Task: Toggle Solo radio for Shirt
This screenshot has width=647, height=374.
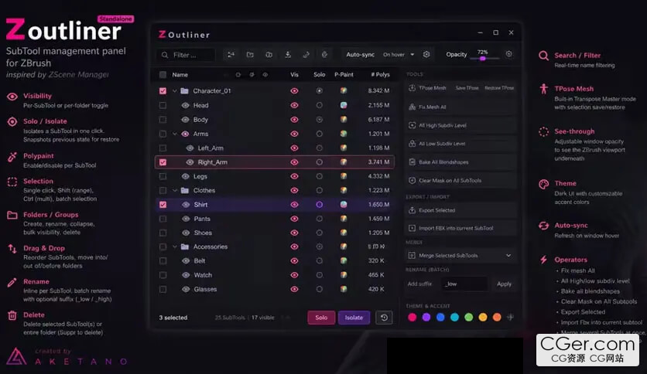Action: [x=320, y=204]
